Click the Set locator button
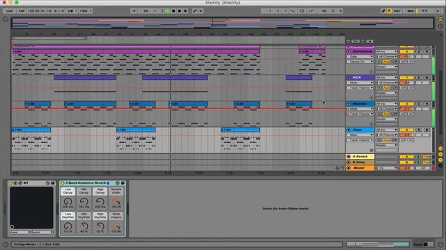 coord(355,42)
